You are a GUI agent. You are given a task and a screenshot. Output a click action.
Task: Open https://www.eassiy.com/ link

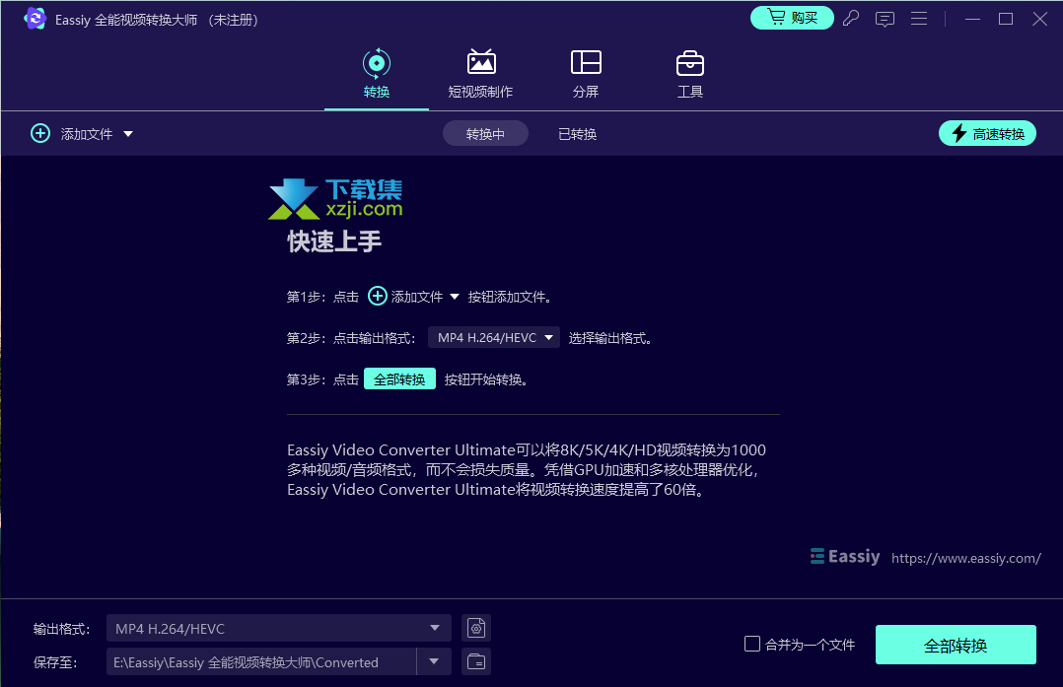tap(965, 558)
